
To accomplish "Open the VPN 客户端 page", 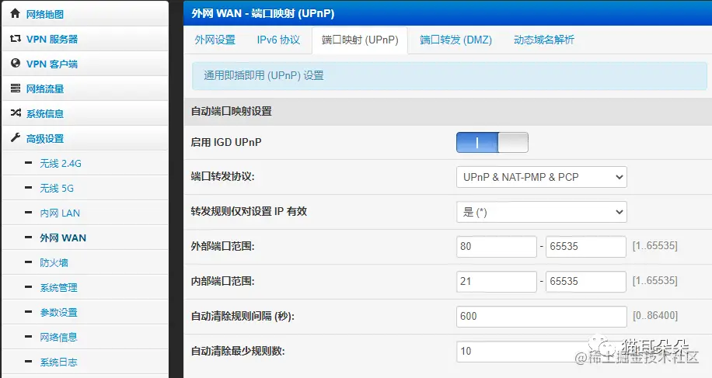I will tap(52, 64).
